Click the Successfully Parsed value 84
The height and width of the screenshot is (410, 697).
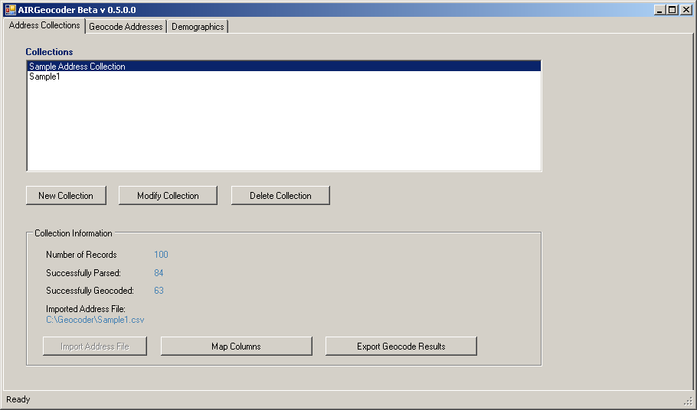(159, 272)
